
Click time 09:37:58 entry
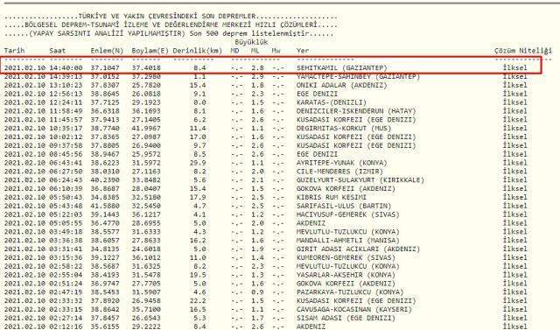(x=66, y=145)
